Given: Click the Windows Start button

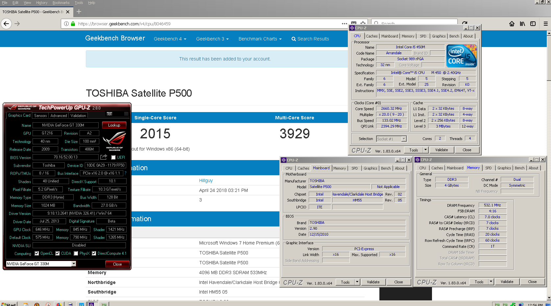Looking at the screenshot, I should click(x=9, y=304).
